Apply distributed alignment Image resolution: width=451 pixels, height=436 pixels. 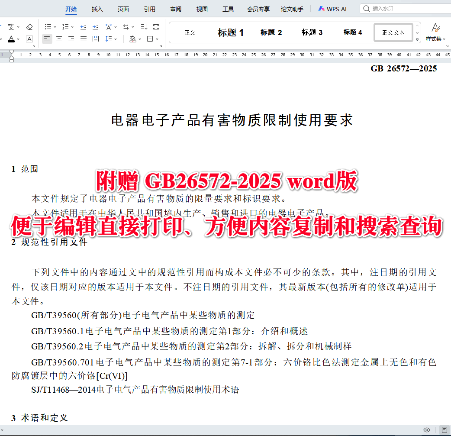96,39
